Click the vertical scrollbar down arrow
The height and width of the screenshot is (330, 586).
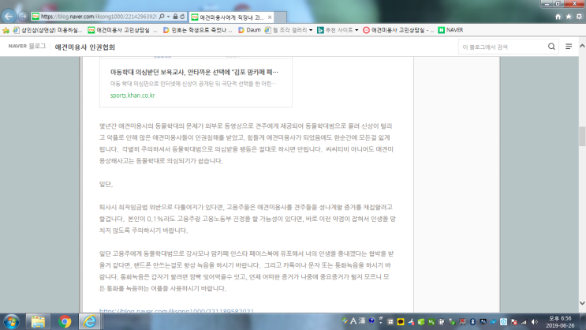(x=582, y=303)
